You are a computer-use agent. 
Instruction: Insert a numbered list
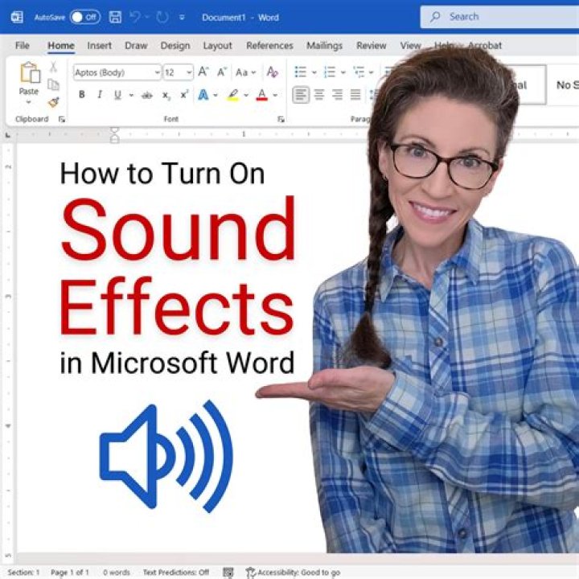click(330, 72)
